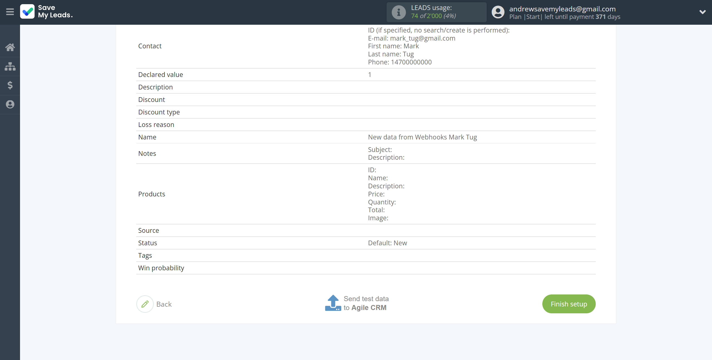The image size is (712, 360).
Task: Click the Back pencil icon
Action: [x=145, y=304]
